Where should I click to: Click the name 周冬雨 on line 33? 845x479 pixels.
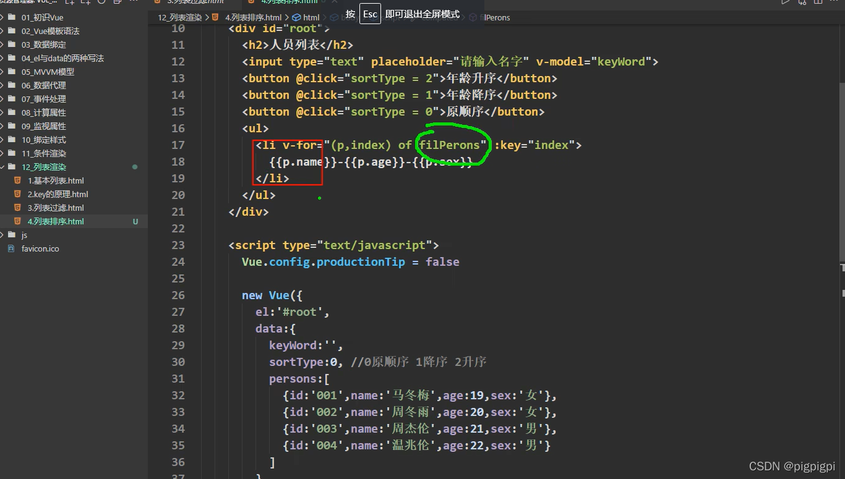click(x=411, y=412)
